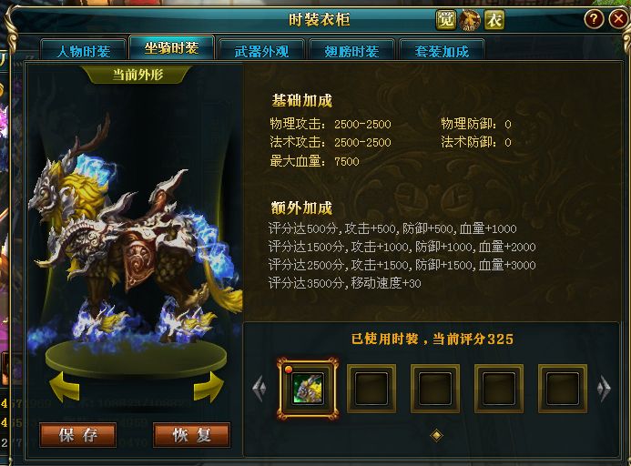The height and width of the screenshot is (466, 631).
Task: Go to previous costume page arrow
Action: click(x=260, y=389)
